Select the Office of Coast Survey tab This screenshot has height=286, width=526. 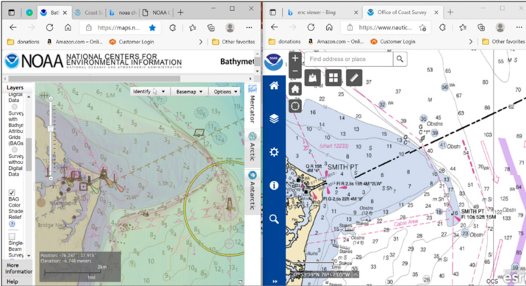click(403, 12)
